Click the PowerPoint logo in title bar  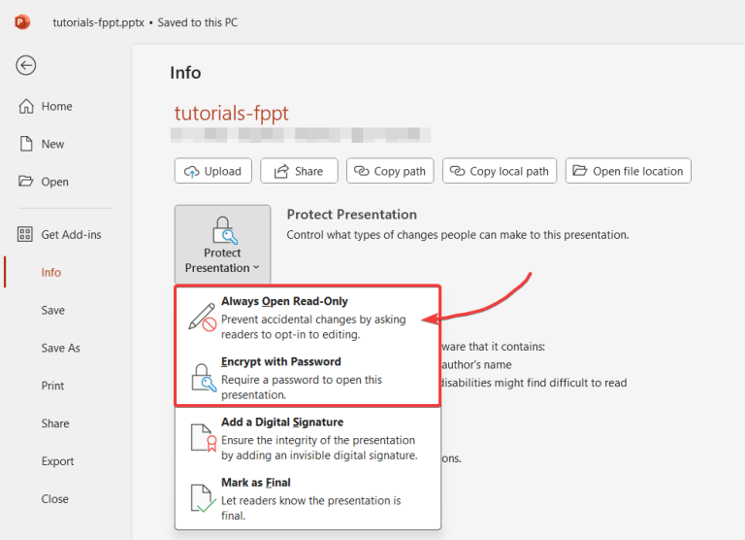click(22, 21)
